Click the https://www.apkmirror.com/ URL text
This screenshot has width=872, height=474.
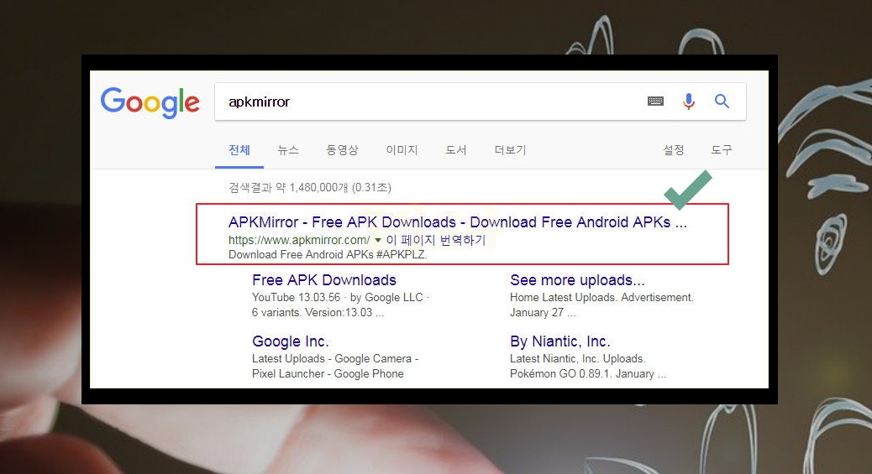click(x=298, y=240)
